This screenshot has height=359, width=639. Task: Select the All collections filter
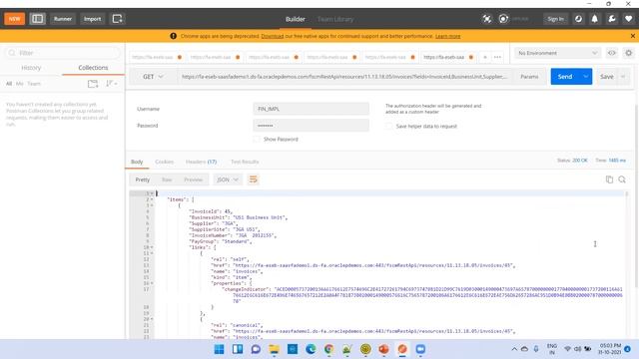(x=9, y=84)
